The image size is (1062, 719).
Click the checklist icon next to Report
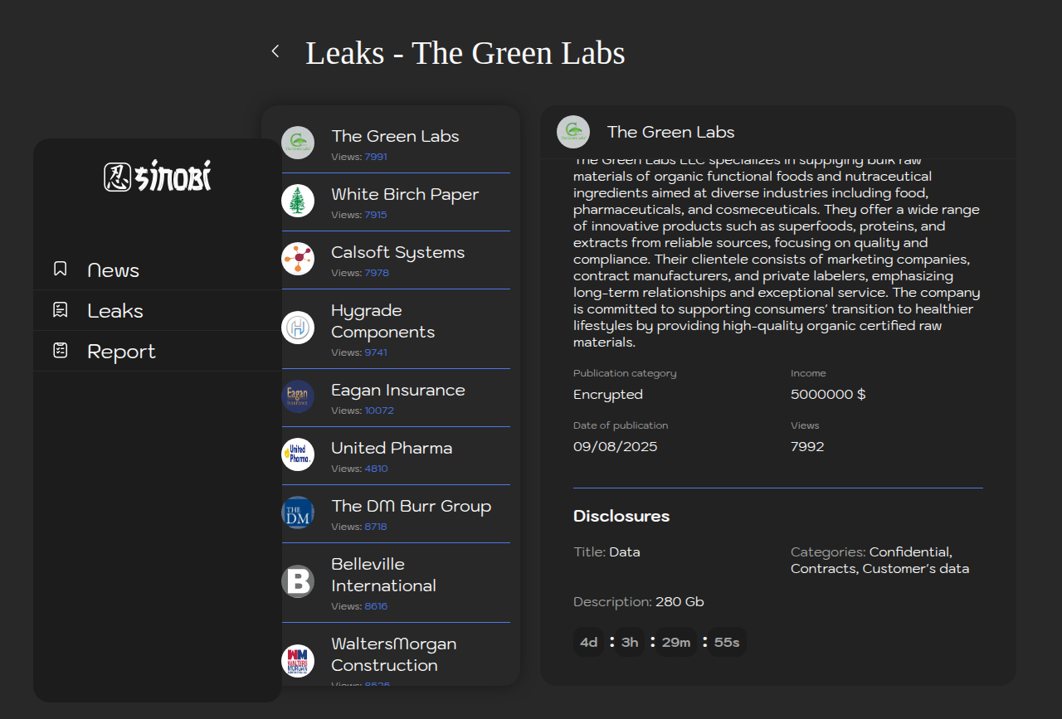[60, 351]
